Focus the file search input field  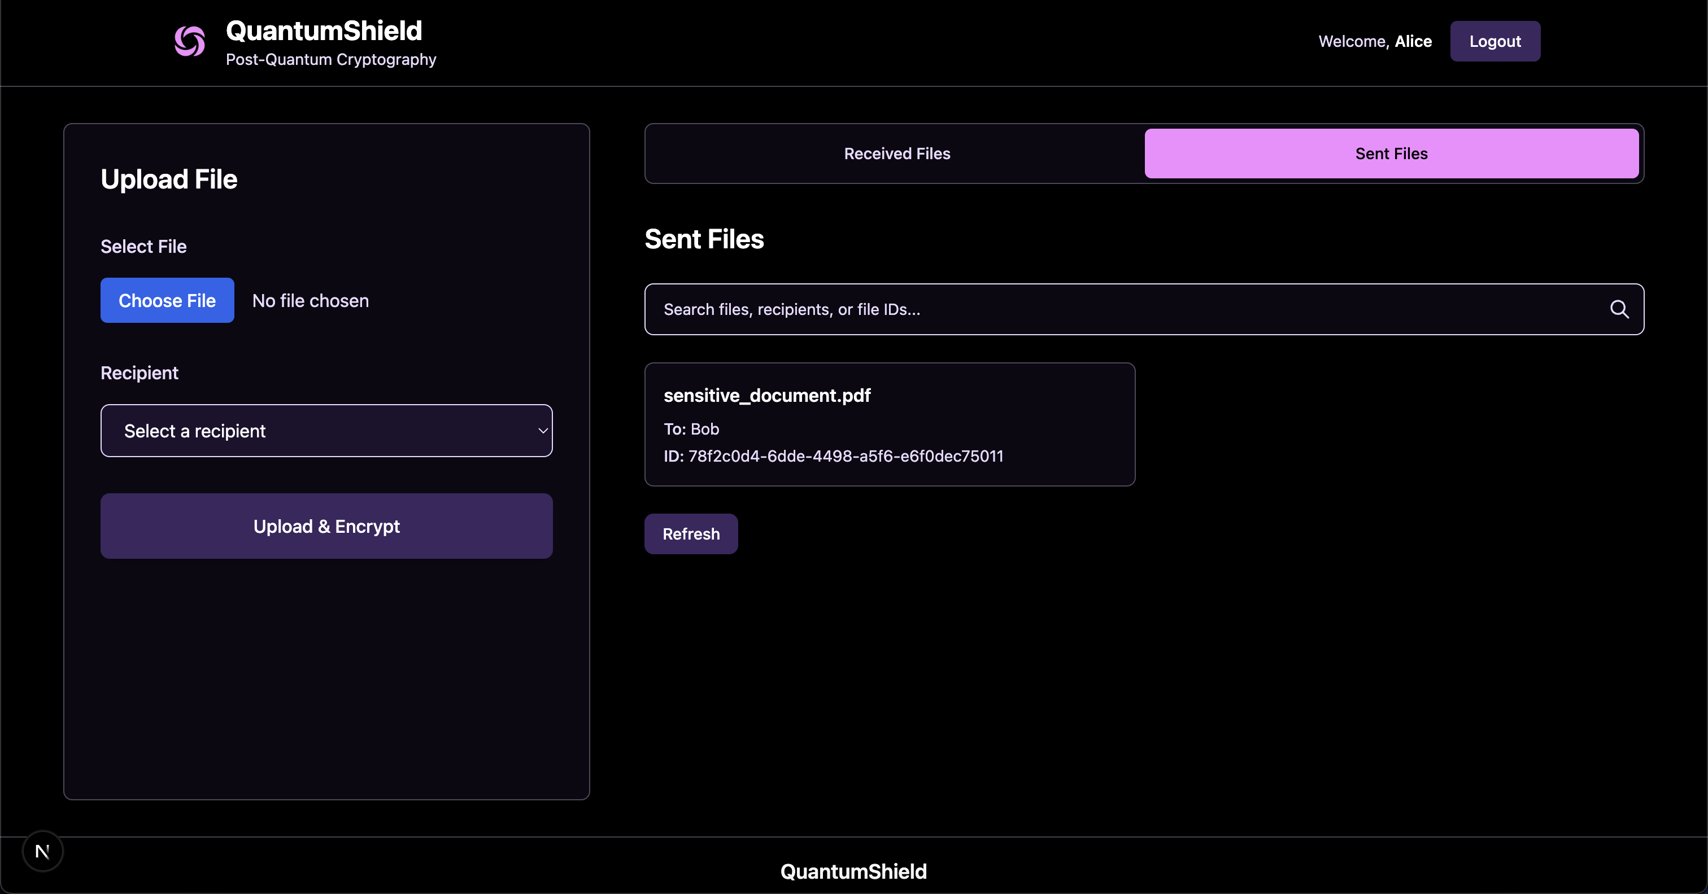coord(1127,309)
